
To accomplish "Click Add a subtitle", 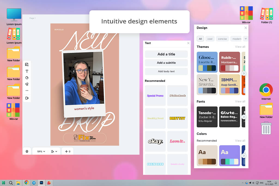I will [x=166, y=63].
